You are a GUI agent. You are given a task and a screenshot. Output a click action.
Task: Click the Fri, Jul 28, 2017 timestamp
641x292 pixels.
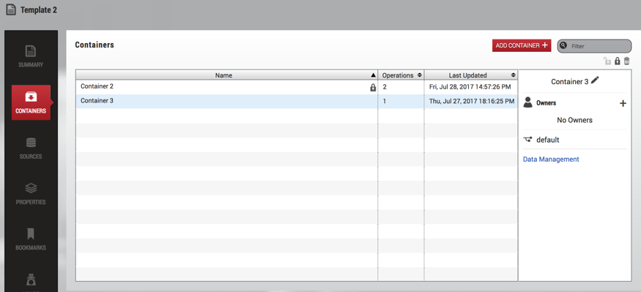pyautogui.click(x=471, y=87)
